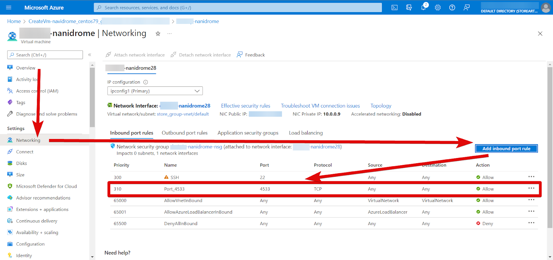This screenshot has width=553, height=260.
Task: Click the Availability + scaling icon
Action: point(10,232)
